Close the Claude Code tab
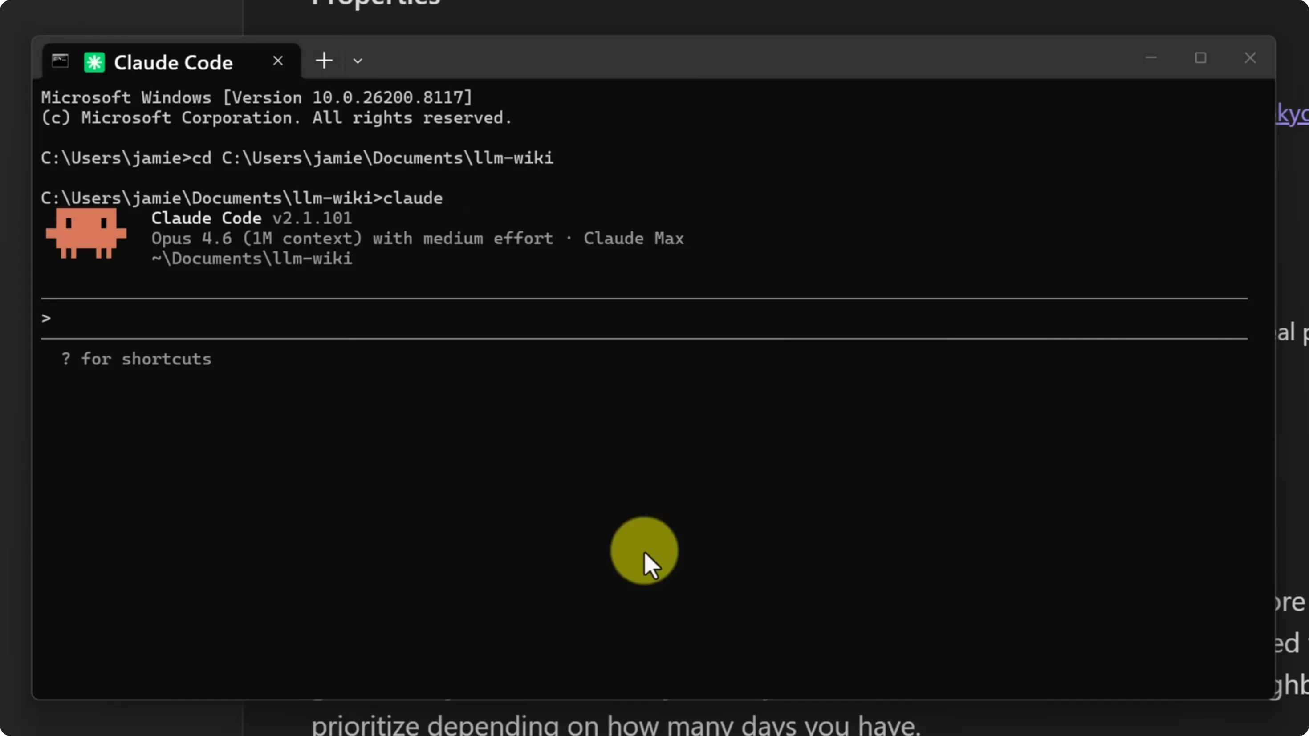 click(x=278, y=61)
